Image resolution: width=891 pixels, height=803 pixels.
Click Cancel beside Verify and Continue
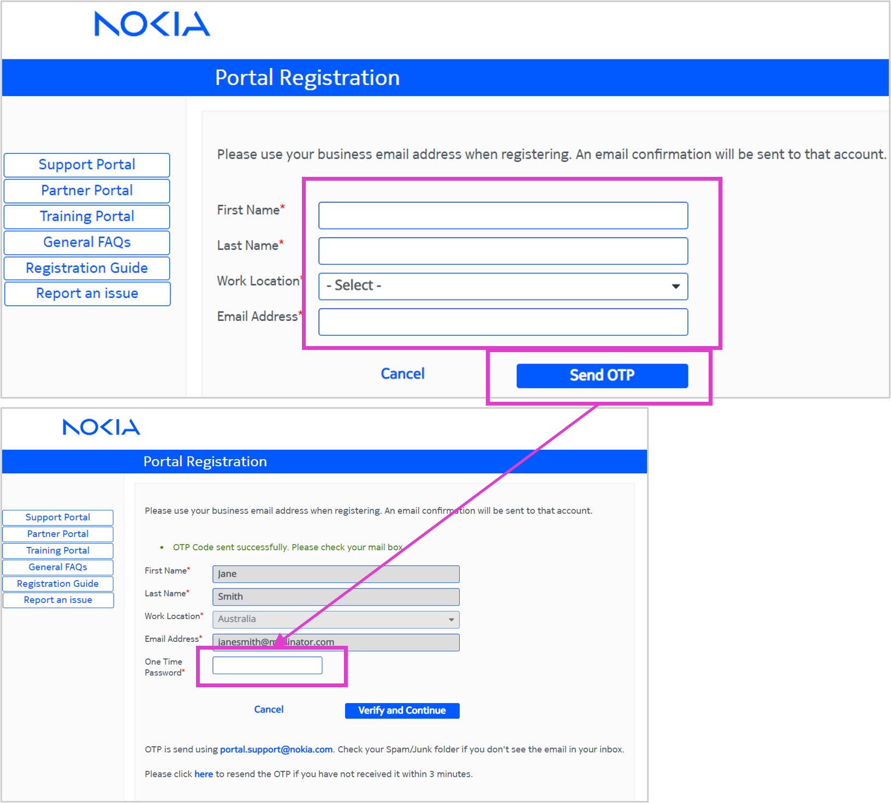269,709
